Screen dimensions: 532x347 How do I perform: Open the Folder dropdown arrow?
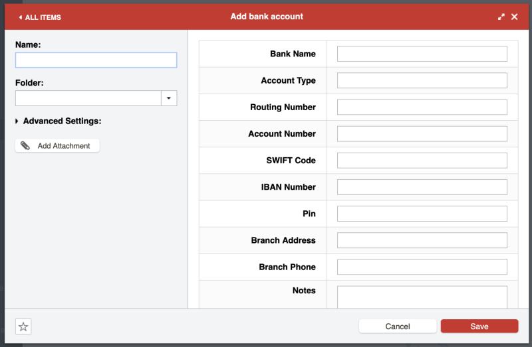[169, 98]
